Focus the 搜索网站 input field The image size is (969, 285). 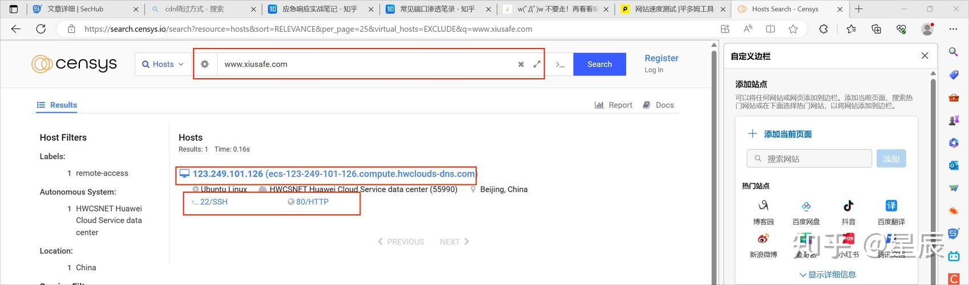click(809, 158)
